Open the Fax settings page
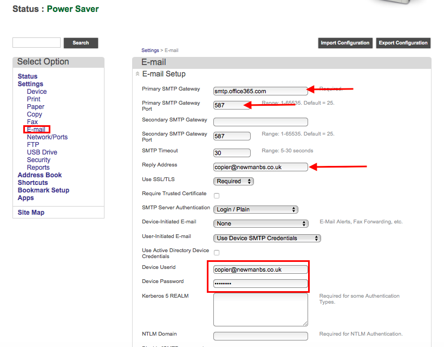This screenshot has height=347, width=444. (x=33, y=121)
